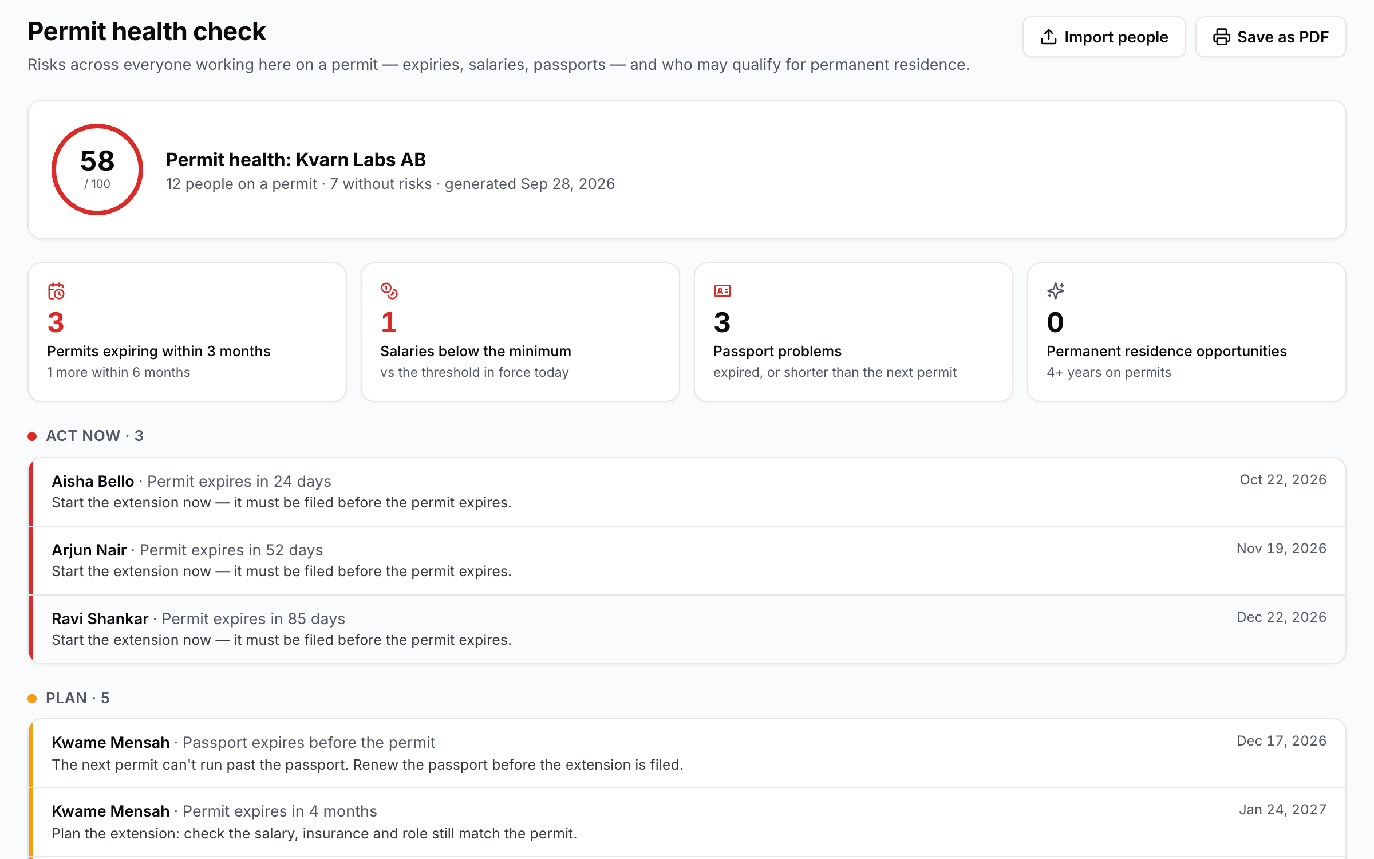Click the calendar-clock icon on expiring permits card

click(x=56, y=291)
